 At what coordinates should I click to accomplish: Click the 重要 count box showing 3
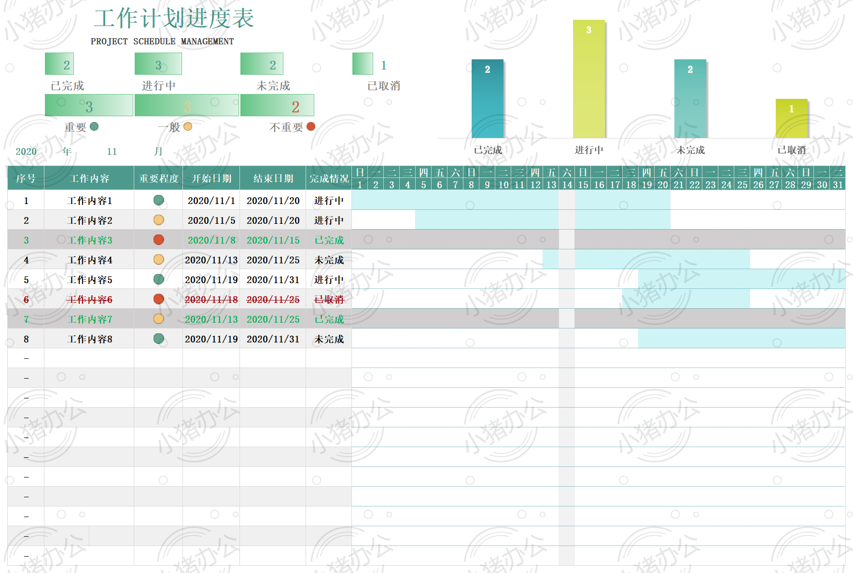click(x=89, y=105)
